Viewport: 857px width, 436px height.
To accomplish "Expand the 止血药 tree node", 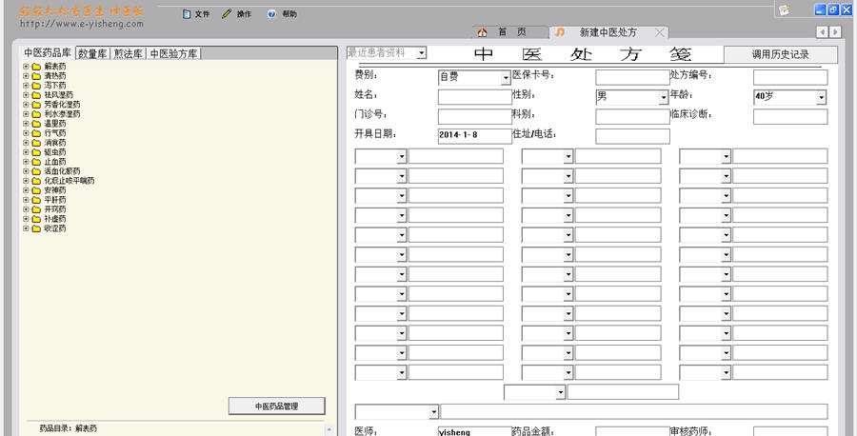I will [26, 162].
